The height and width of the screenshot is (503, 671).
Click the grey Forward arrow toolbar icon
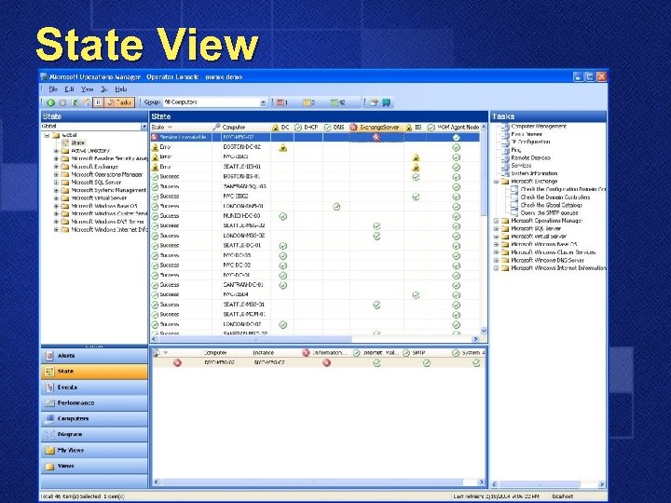[63, 102]
